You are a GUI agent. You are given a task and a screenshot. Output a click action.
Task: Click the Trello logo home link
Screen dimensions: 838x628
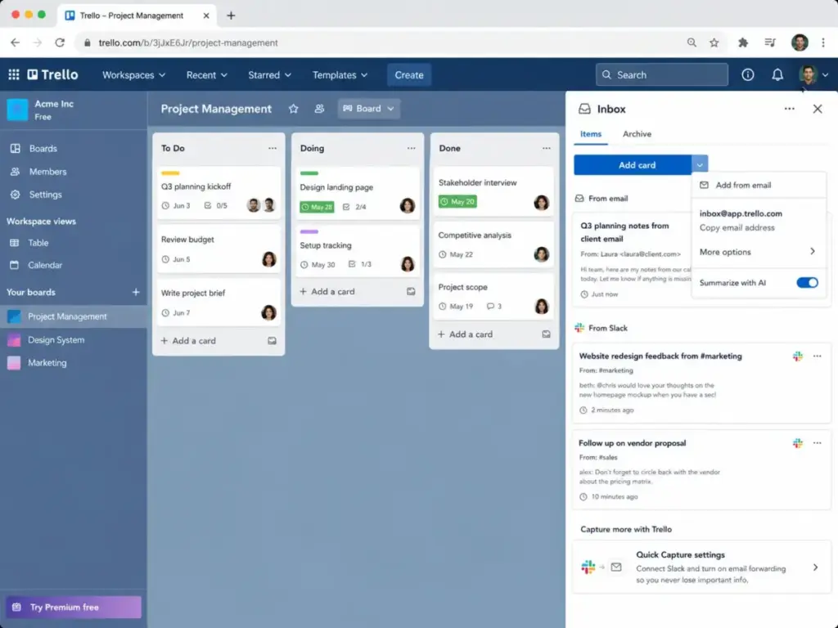(x=53, y=74)
